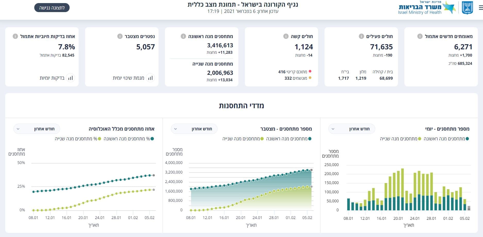Expand חודש אחרון dropdown for population percent chart
This screenshot has height=237, width=483.
pos(37,129)
